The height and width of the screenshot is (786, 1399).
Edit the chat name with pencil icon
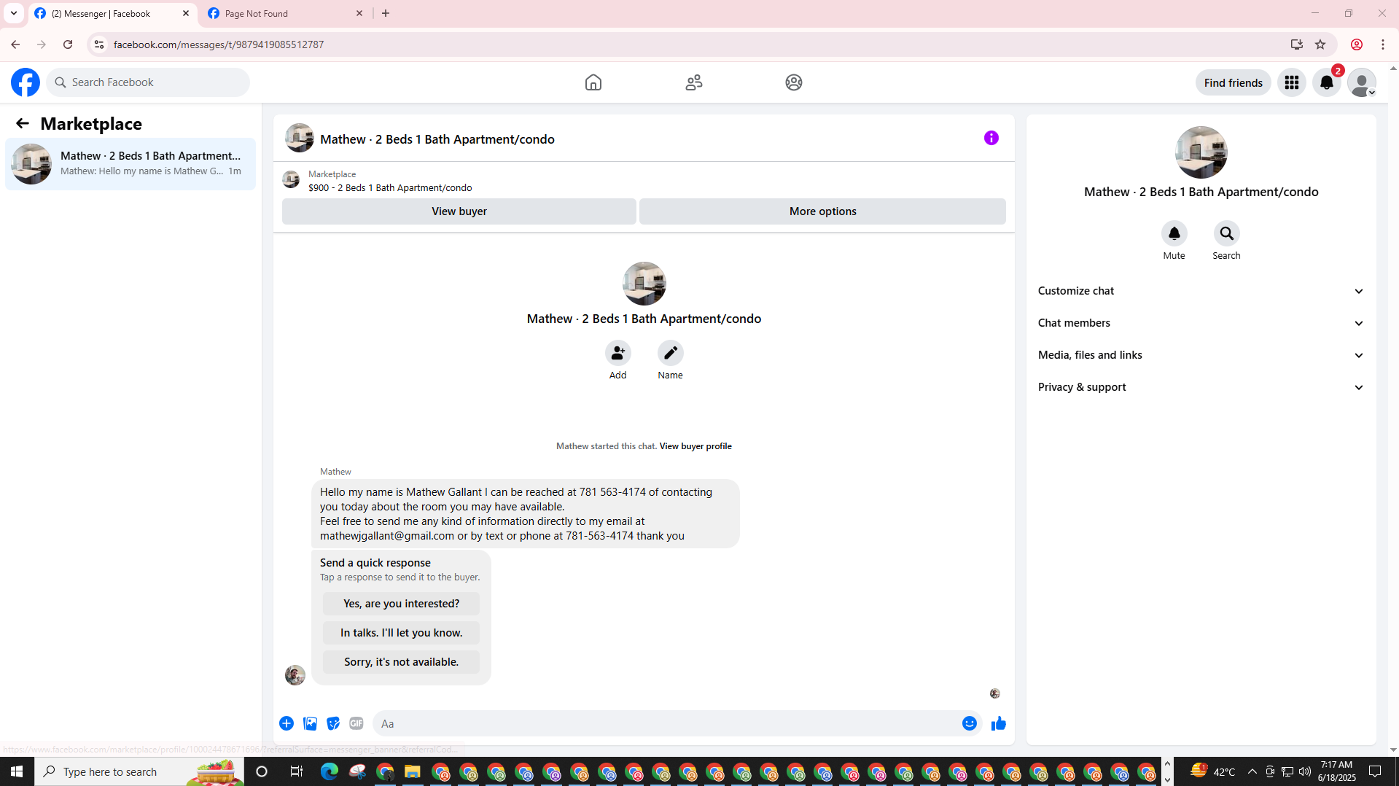671,353
